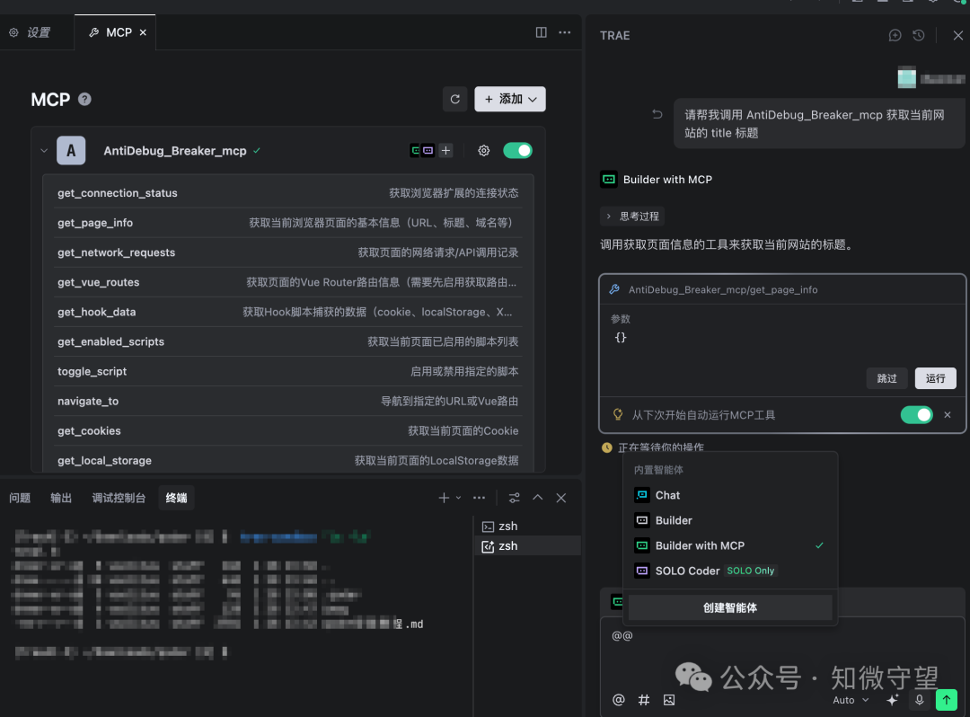The width and height of the screenshot is (970, 717).
Task: Click the plus icon beside agent badges
Action: 445,150
